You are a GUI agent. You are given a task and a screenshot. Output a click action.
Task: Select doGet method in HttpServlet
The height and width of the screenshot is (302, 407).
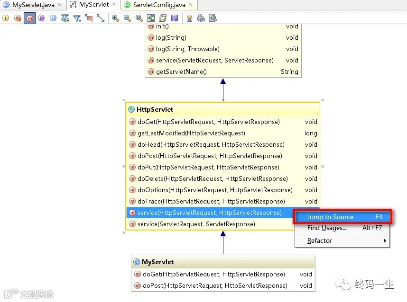[x=222, y=122]
